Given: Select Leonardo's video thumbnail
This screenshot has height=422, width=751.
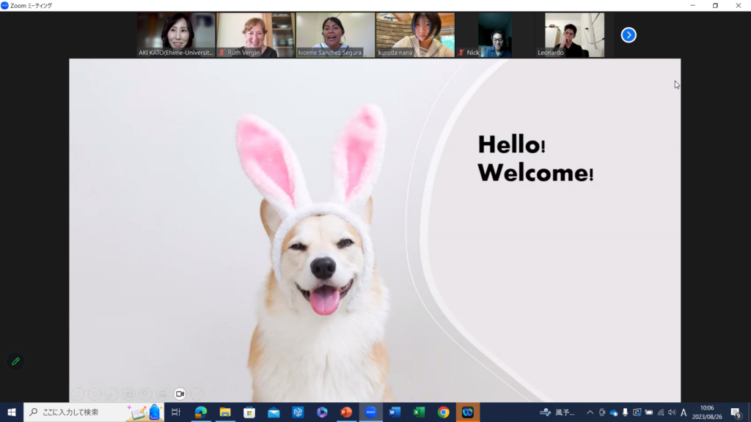Looking at the screenshot, I should pyautogui.click(x=574, y=35).
